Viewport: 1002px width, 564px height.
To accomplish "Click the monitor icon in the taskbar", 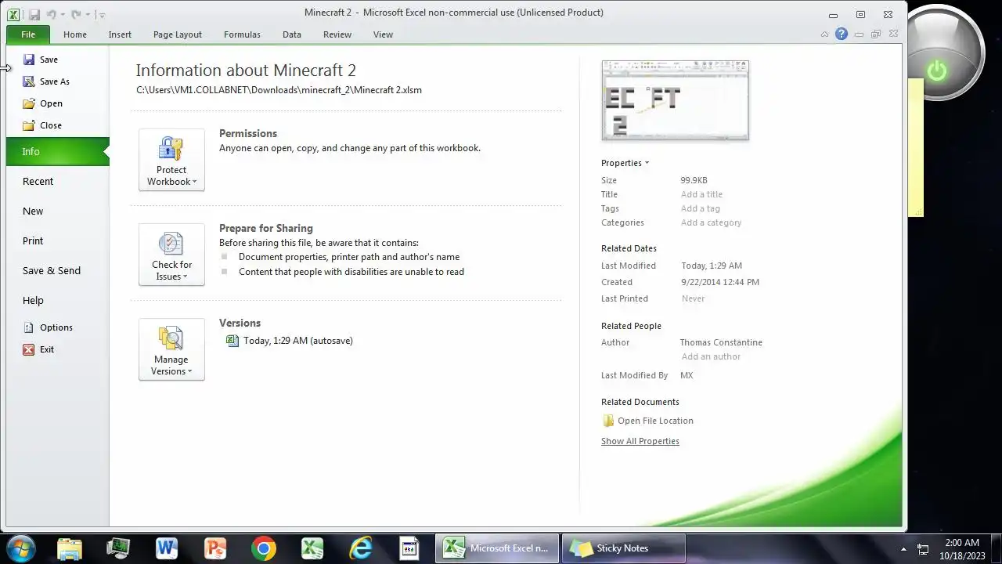I will 118,548.
